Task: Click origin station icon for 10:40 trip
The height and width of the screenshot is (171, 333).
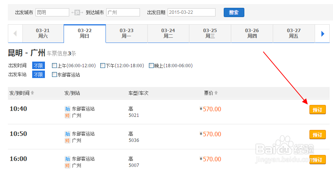Action: pyautogui.click(x=67, y=109)
